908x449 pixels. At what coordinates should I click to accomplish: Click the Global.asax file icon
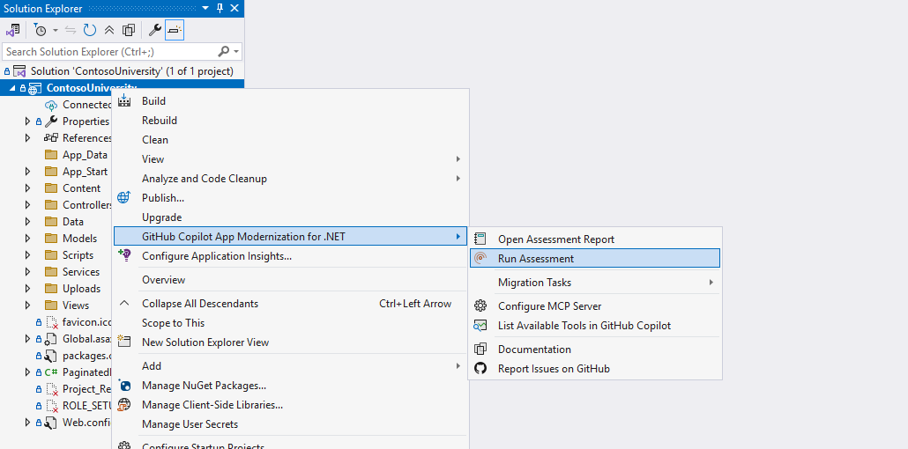51,339
